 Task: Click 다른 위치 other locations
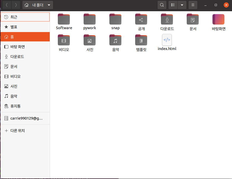[25, 131]
